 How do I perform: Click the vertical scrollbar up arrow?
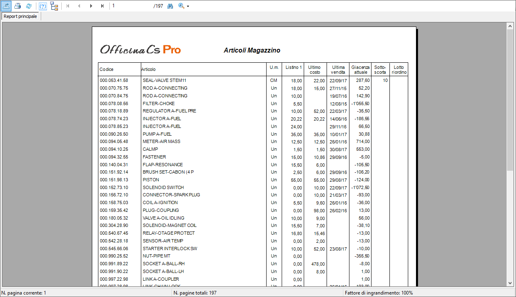point(510,26)
